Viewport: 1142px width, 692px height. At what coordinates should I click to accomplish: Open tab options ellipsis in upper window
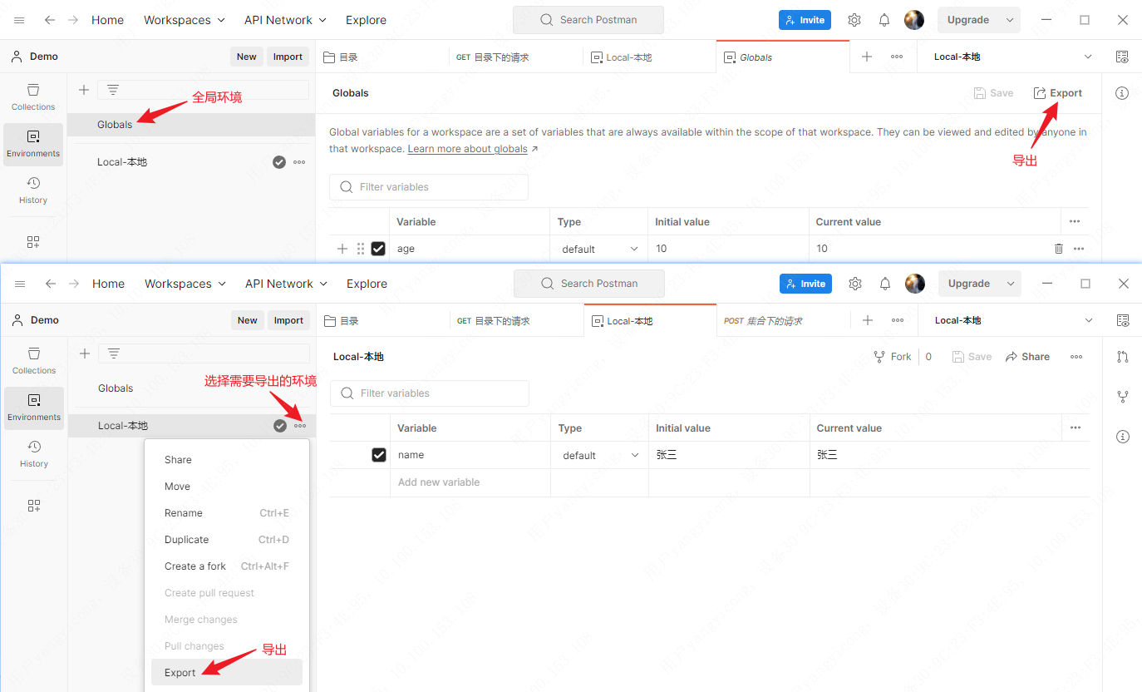(x=897, y=57)
